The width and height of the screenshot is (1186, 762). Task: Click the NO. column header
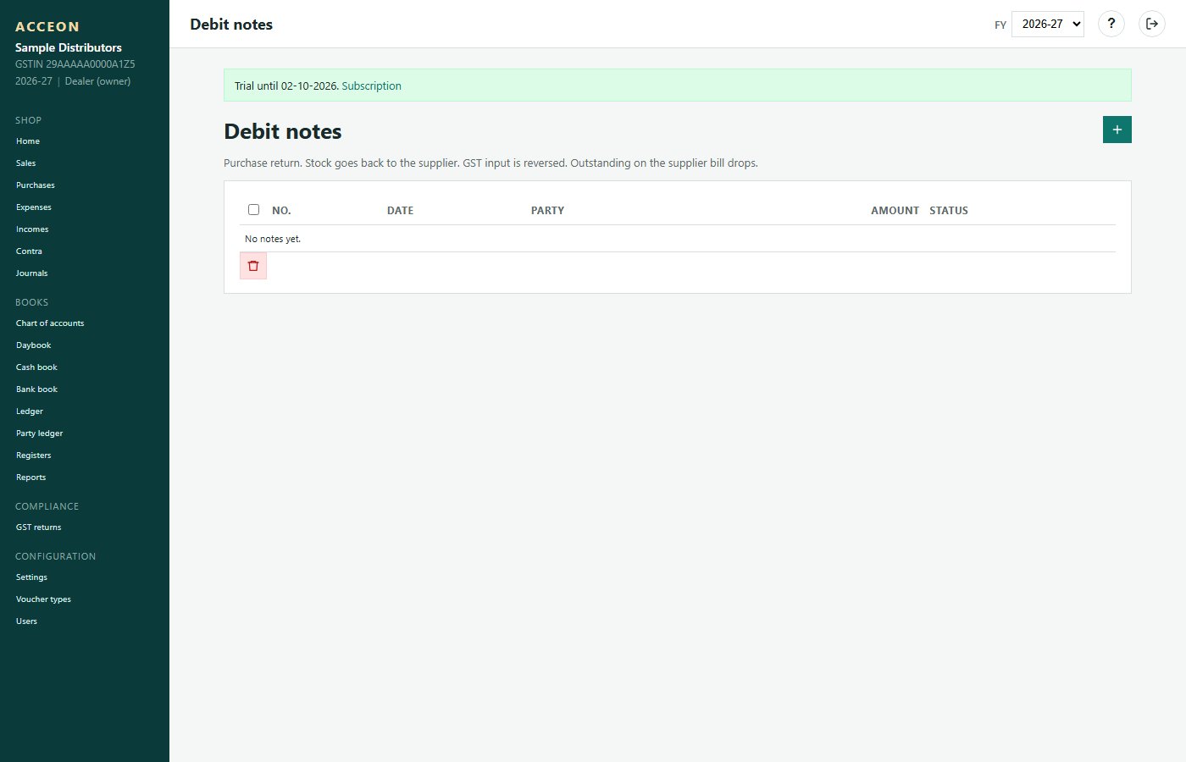(x=281, y=211)
